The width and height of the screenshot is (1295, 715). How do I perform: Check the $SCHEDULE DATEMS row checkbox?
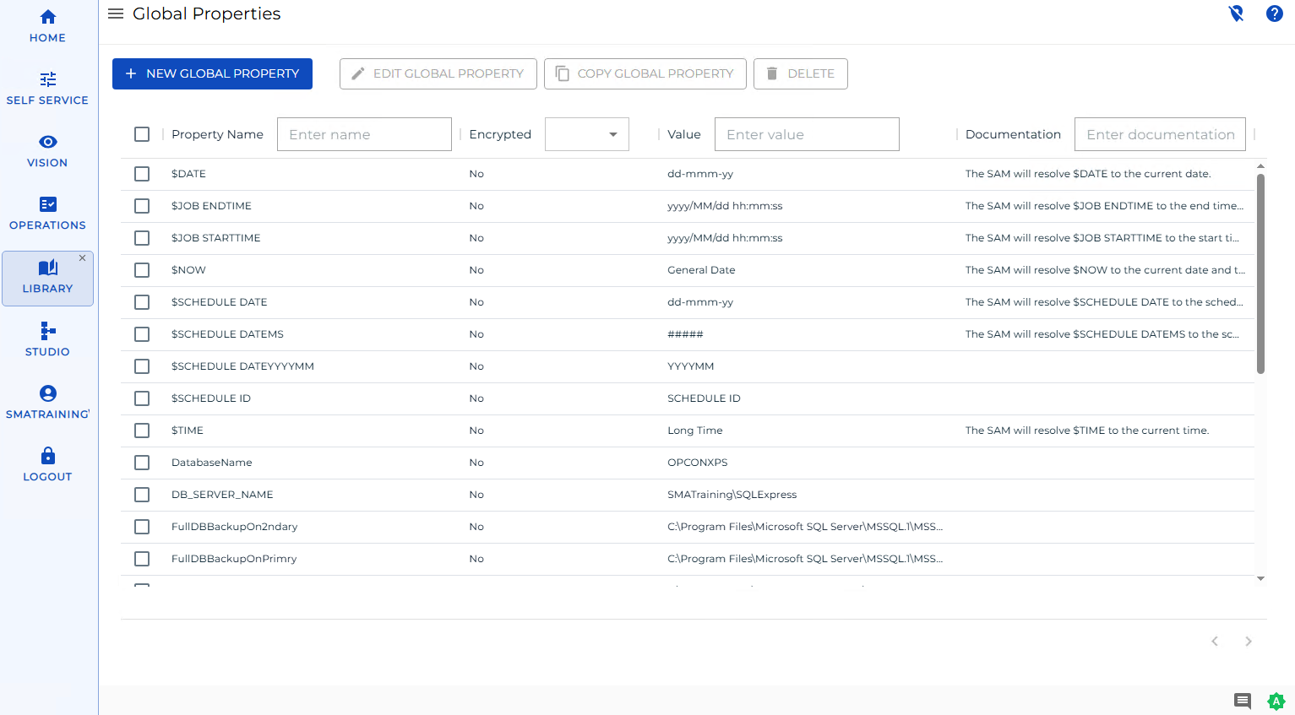(x=142, y=334)
